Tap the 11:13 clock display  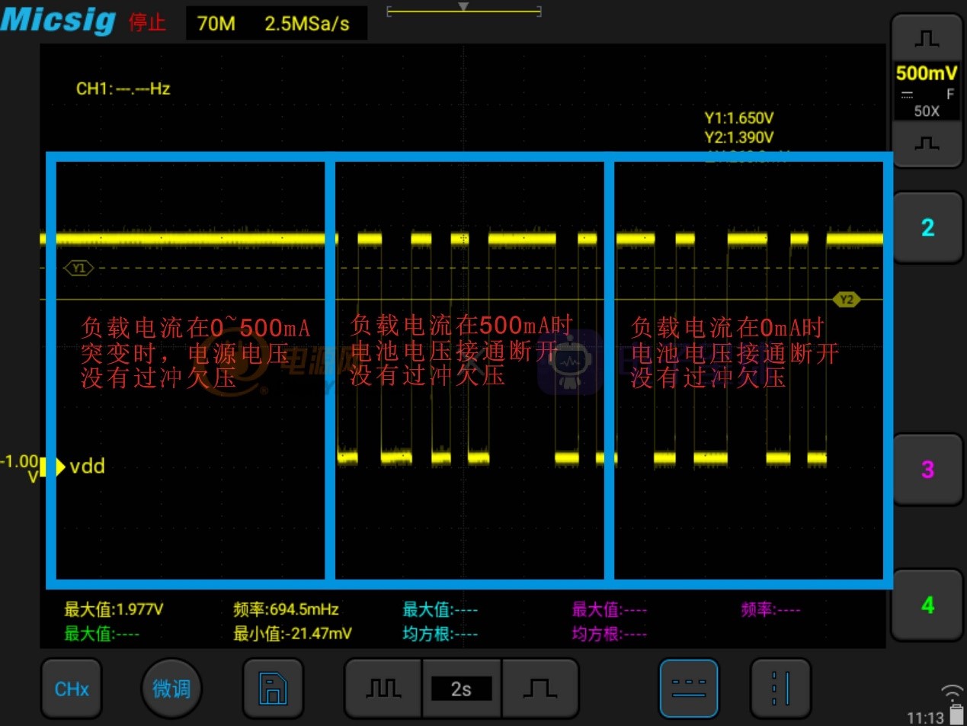(x=925, y=717)
